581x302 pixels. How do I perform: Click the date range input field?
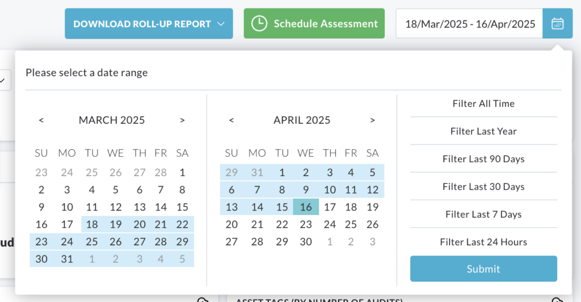click(x=469, y=24)
